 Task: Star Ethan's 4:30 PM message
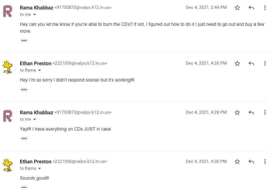237,161
